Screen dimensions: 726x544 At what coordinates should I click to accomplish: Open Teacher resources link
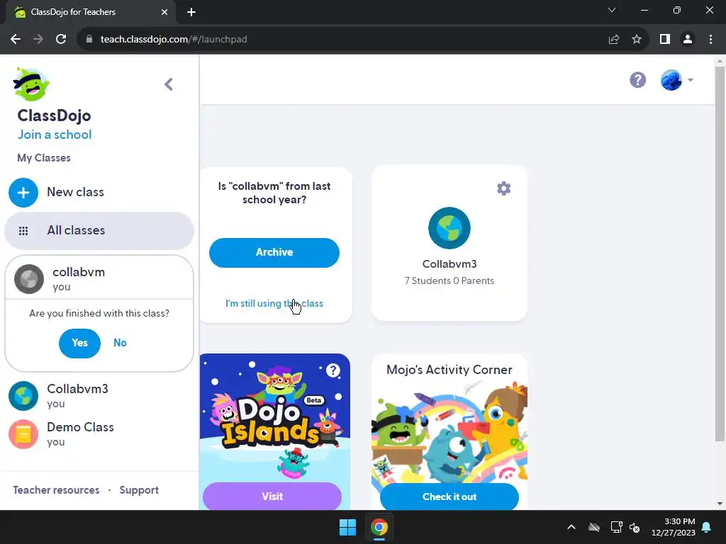click(x=56, y=490)
